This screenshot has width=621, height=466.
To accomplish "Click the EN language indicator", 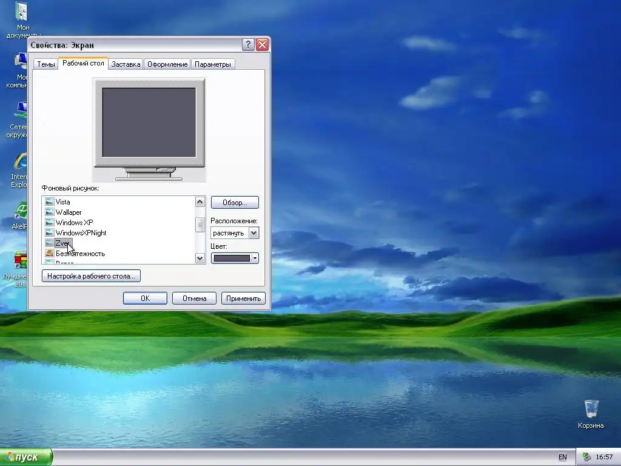I will pyautogui.click(x=562, y=457).
